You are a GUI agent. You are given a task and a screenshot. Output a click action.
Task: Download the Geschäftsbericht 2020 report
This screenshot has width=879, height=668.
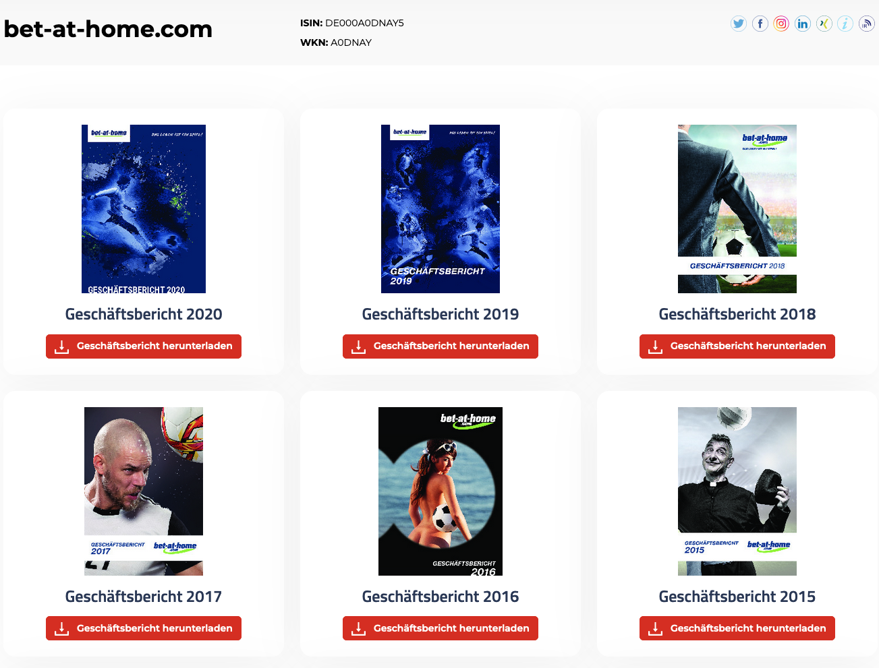144,346
